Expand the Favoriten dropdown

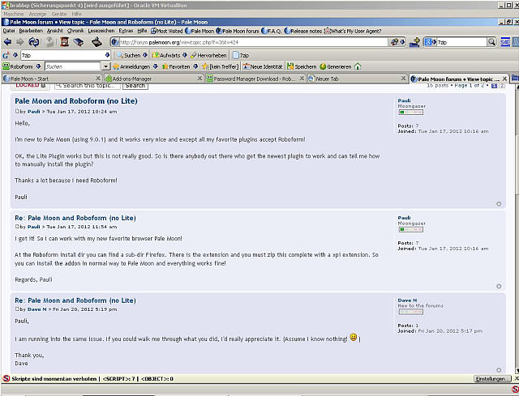pyautogui.click(x=180, y=66)
